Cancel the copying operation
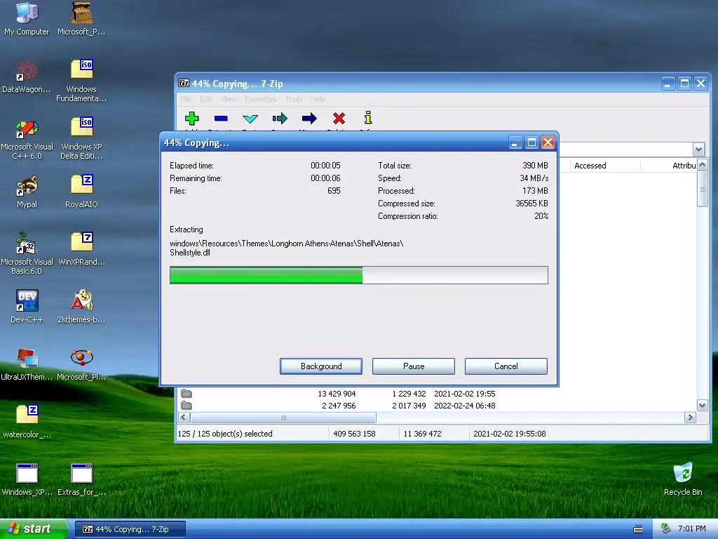718x539 pixels. click(x=506, y=366)
